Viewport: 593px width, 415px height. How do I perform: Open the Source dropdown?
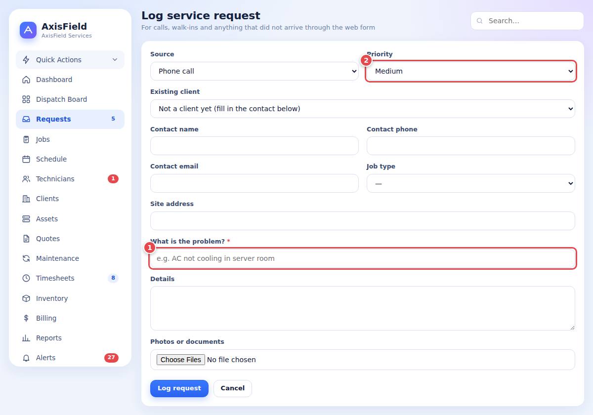254,71
